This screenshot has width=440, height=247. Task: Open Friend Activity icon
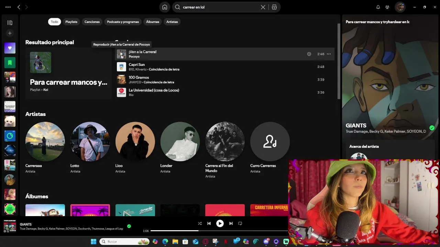pyautogui.click(x=387, y=7)
